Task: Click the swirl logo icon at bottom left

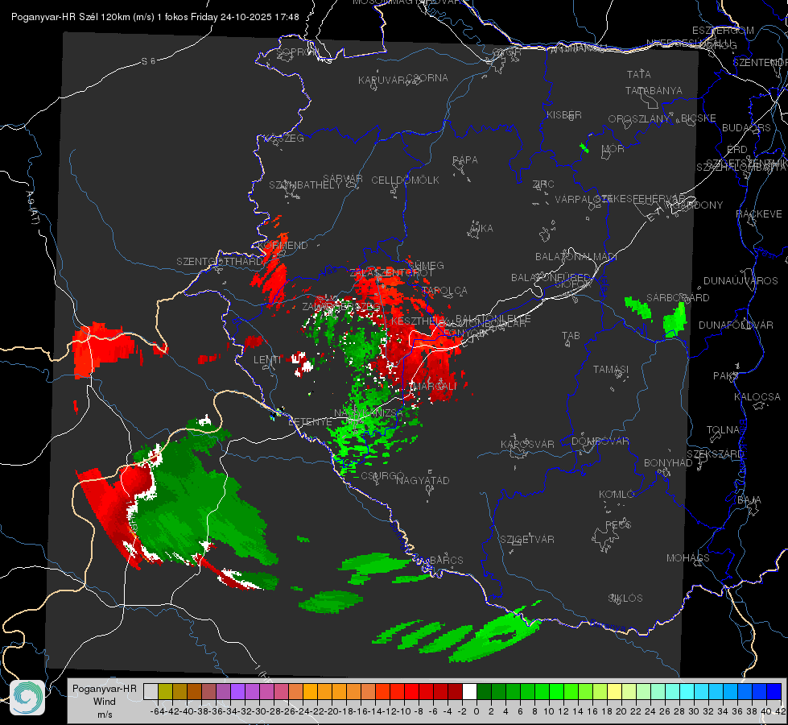Action: pyautogui.click(x=27, y=698)
